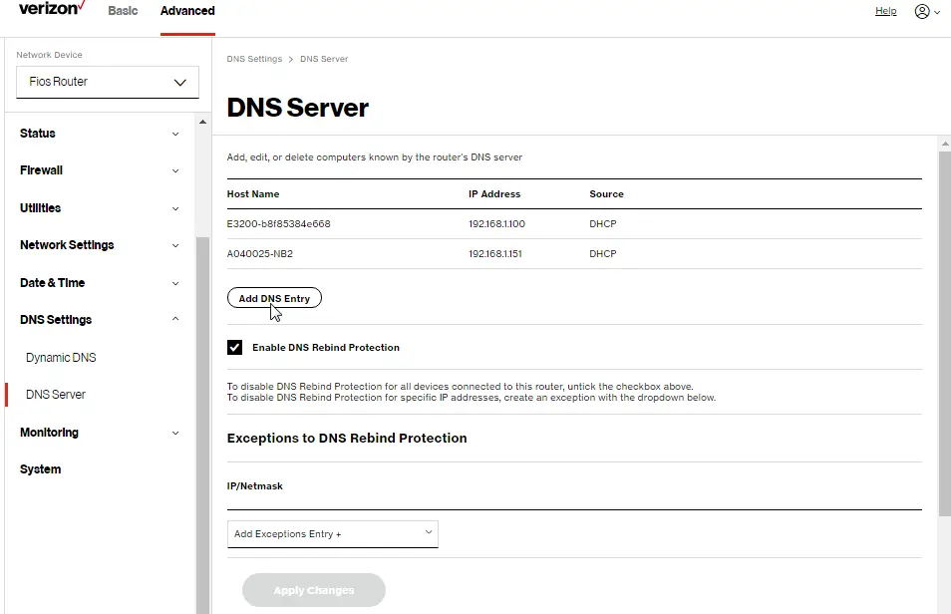Open the System sidebar item
The height and width of the screenshot is (614, 951).
40,468
